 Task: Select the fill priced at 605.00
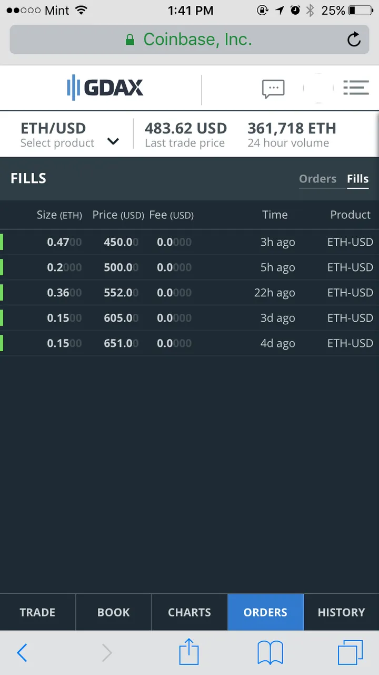[189, 318]
